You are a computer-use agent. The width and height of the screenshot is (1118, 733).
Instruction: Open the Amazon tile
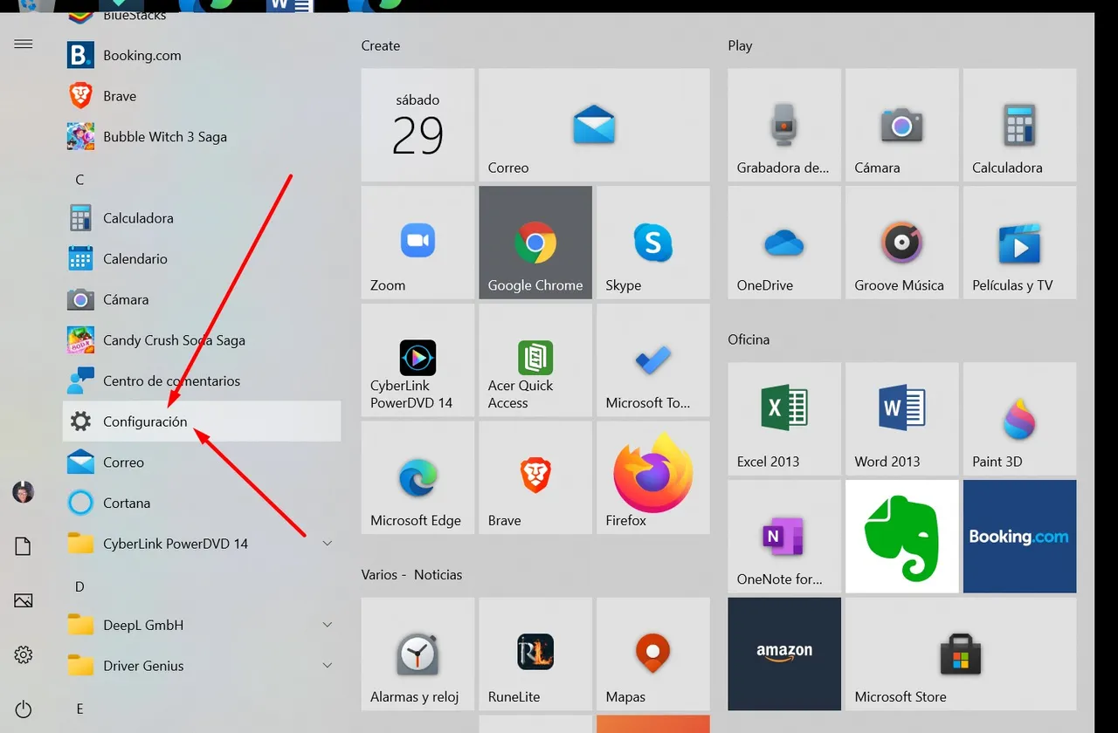tap(784, 654)
